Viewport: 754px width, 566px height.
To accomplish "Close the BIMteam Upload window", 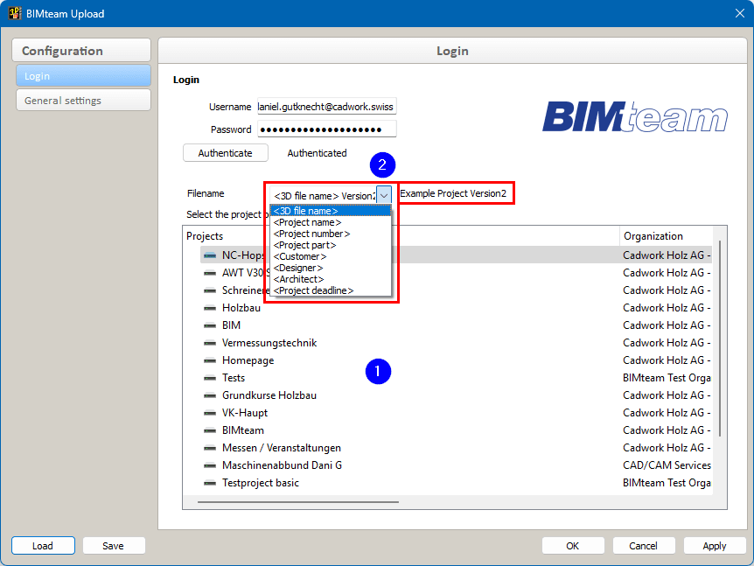I will pos(740,13).
